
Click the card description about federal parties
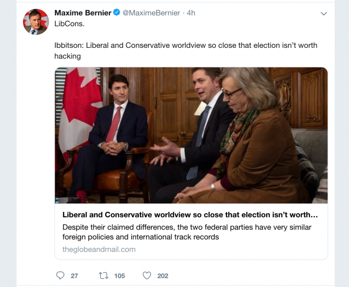click(x=187, y=232)
